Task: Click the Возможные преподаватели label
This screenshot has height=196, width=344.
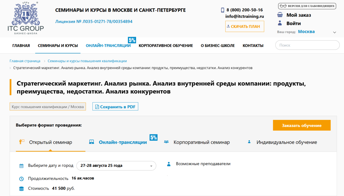Action: click(x=203, y=164)
